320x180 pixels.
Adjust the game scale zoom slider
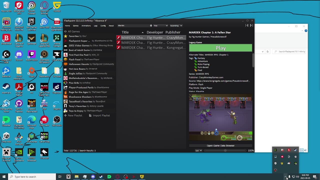225,150
